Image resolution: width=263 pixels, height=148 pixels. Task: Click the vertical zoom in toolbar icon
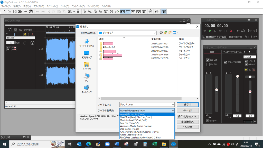pyautogui.click(x=90, y=12)
